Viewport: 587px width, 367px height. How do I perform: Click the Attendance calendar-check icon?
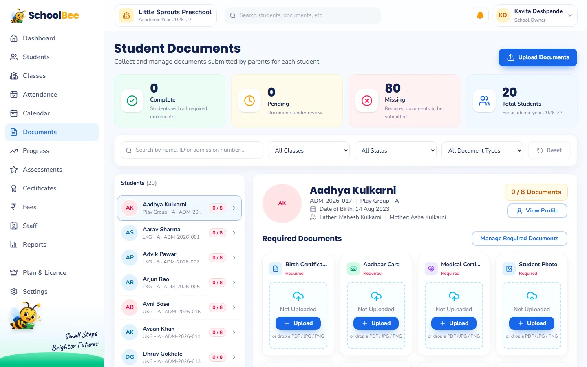(14, 95)
